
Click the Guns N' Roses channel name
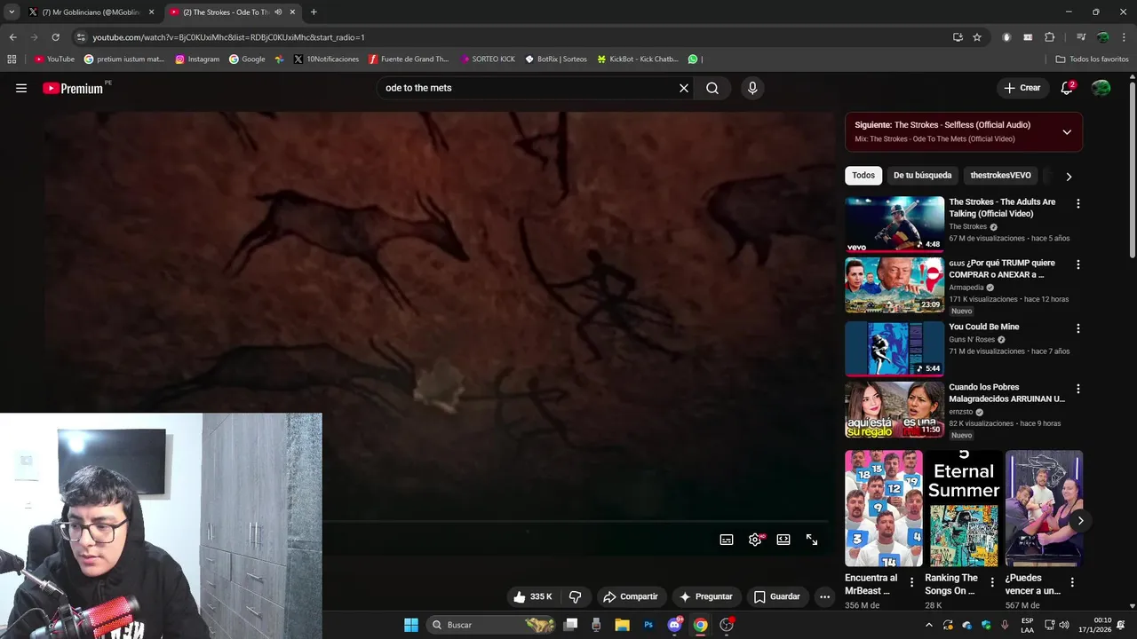pyautogui.click(x=972, y=339)
